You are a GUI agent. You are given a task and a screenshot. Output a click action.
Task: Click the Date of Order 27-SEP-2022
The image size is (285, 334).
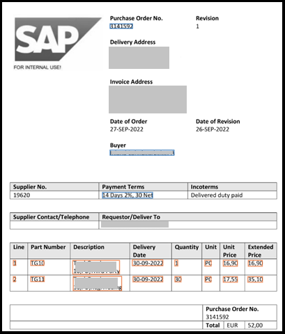(127, 129)
